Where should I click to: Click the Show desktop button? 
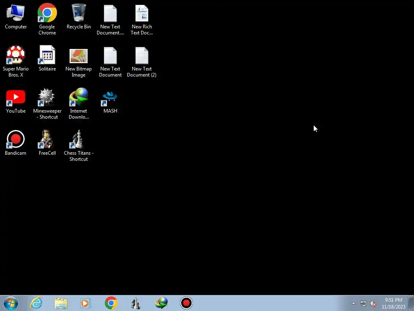[411, 303]
